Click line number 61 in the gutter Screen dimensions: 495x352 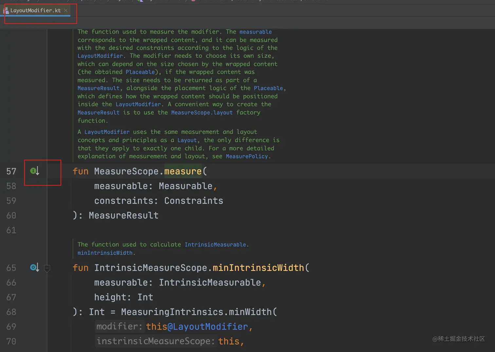pos(11,230)
